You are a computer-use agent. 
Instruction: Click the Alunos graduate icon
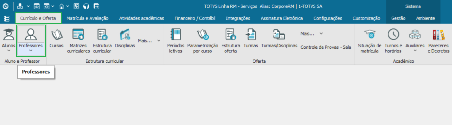(x=9, y=35)
